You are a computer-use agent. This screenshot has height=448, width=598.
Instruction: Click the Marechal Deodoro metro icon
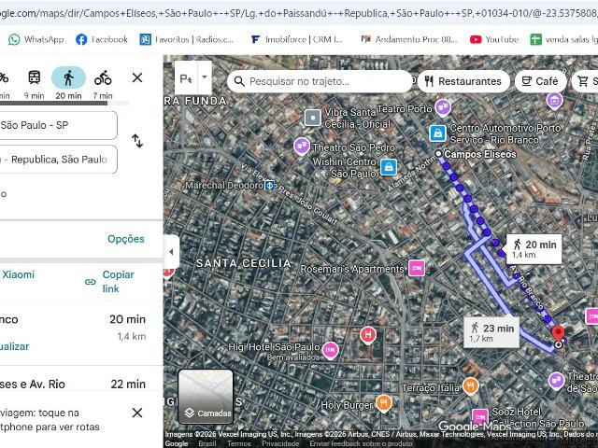click(x=270, y=186)
